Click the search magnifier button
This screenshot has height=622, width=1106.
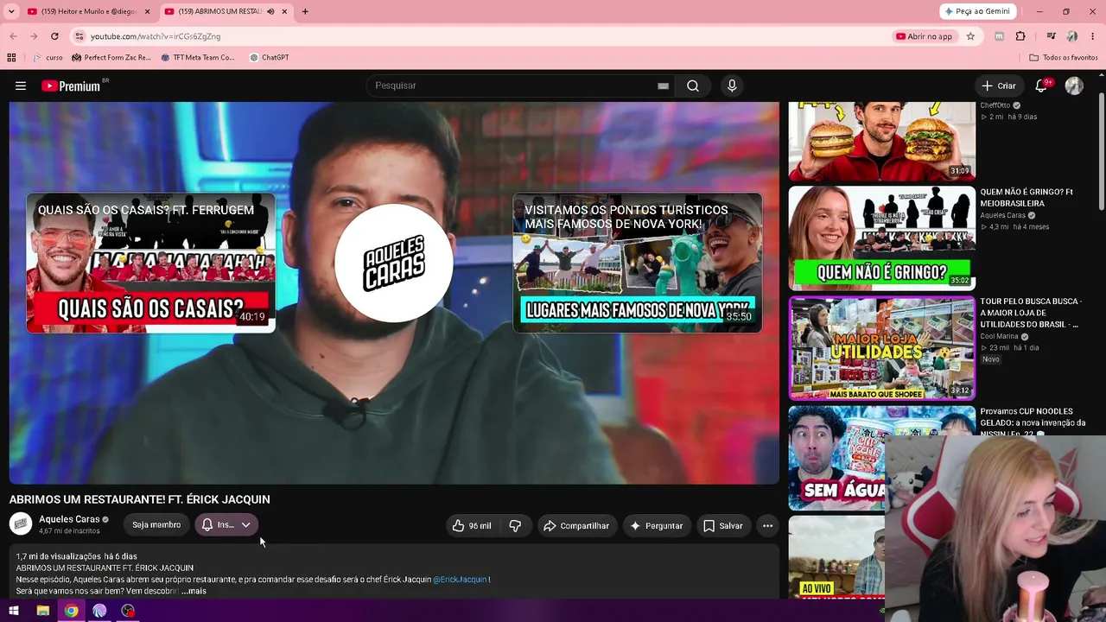693,86
